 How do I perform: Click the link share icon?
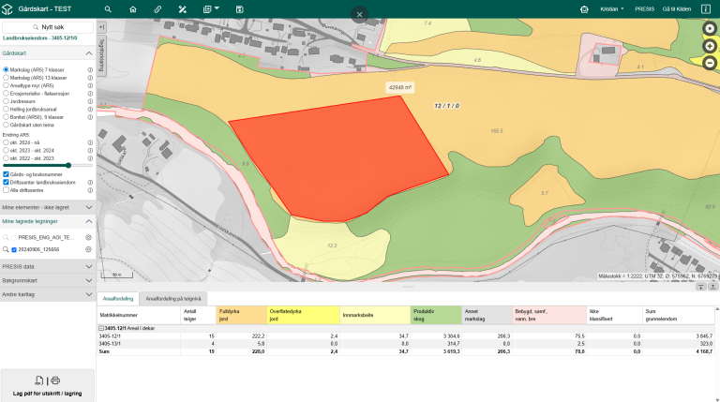[x=157, y=8]
